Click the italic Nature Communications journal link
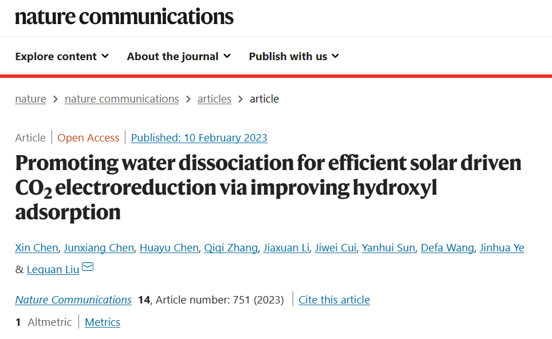The width and height of the screenshot is (552, 339). [x=73, y=300]
